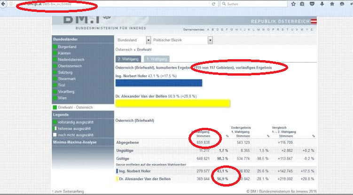353x195 pixels.
Task: Click green square beside Tirol
Action: tap(55, 85)
